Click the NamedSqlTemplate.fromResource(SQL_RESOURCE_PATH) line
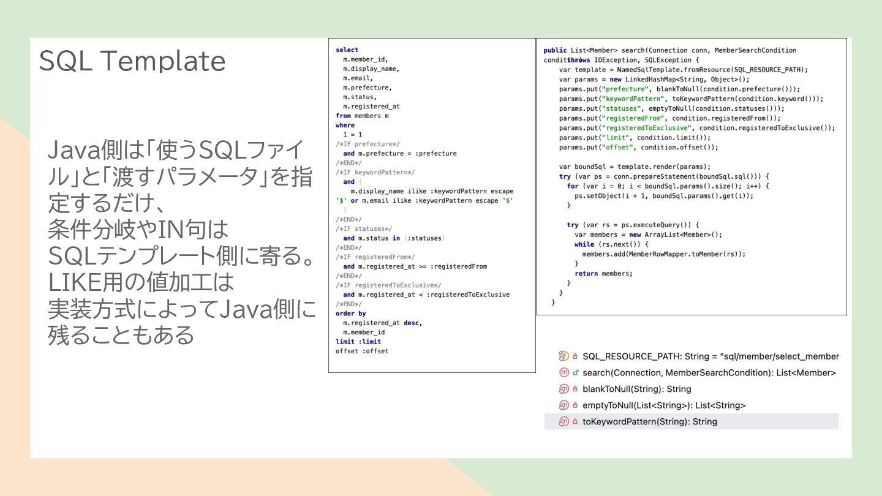The image size is (882, 496). (684, 70)
